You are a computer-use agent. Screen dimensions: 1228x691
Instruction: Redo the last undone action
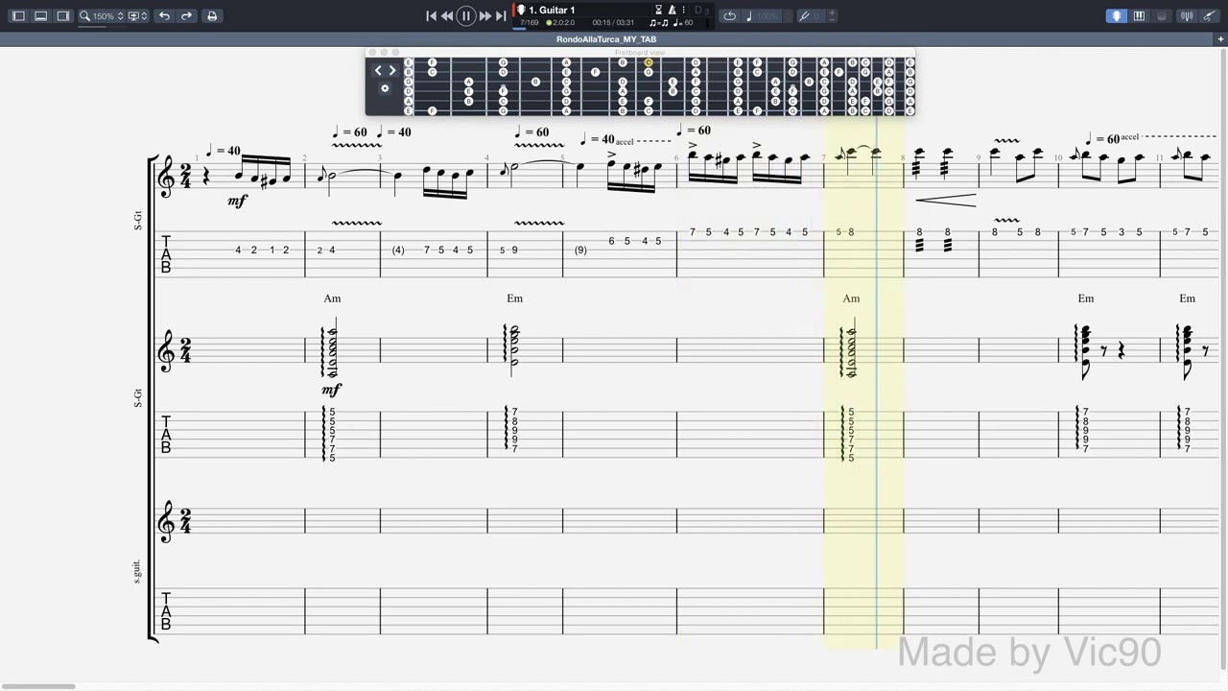(186, 15)
